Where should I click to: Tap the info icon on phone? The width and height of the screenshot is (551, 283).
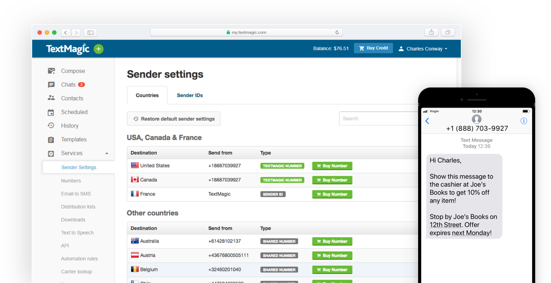click(524, 121)
